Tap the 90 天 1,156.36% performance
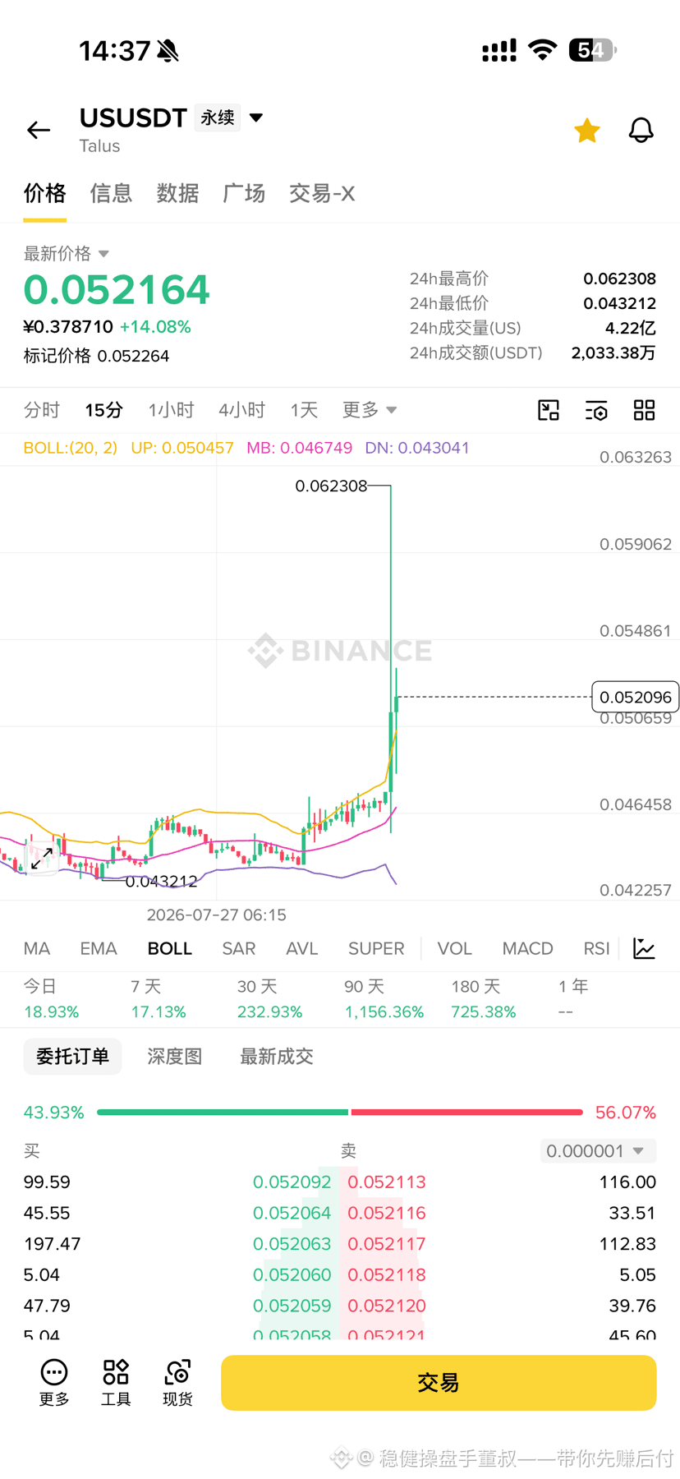 point(384,999)
